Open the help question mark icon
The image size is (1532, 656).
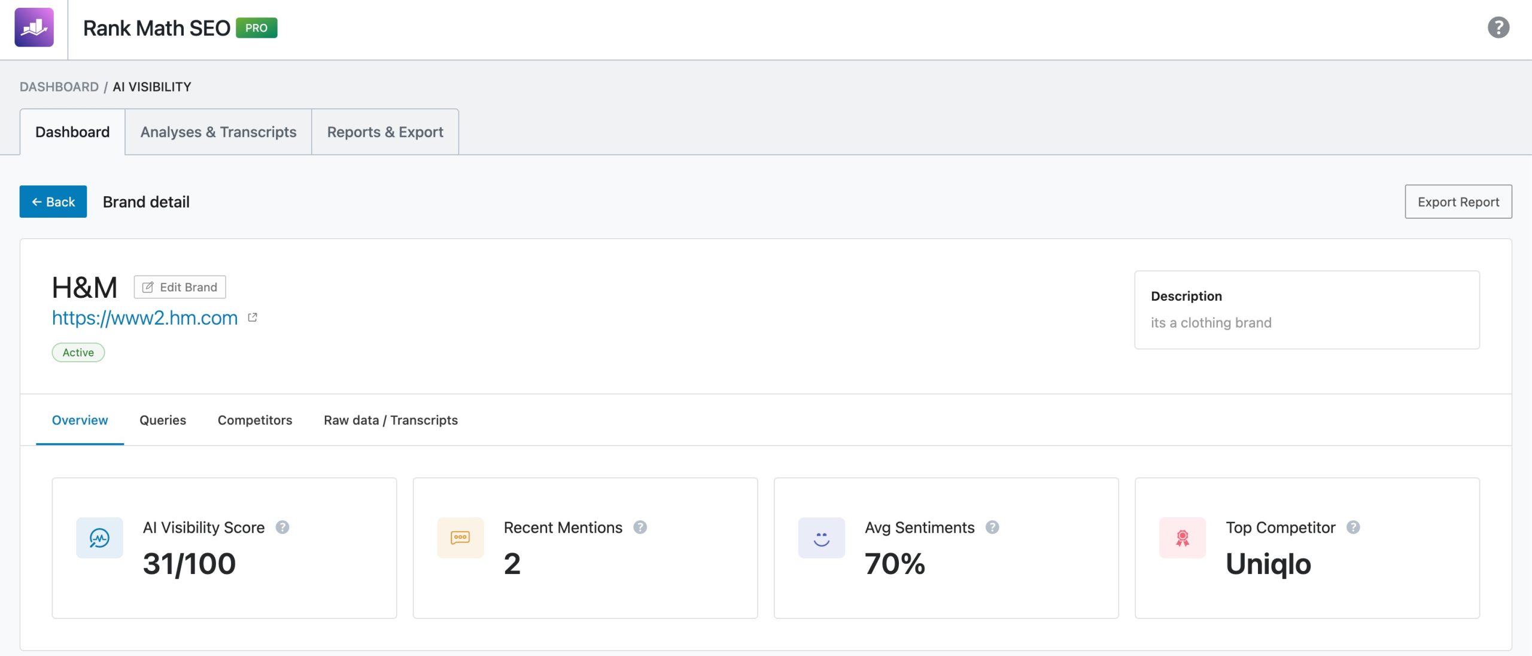click(x=1498, y=28)
